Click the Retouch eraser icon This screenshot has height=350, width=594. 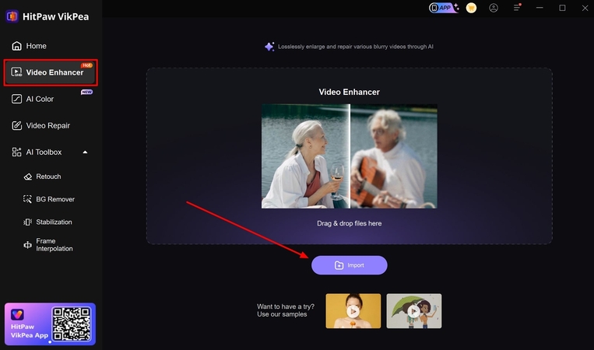point(28,177)
